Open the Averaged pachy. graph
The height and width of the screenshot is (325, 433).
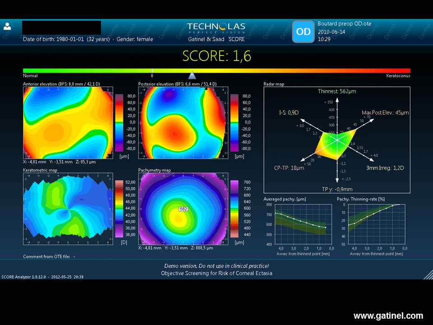[x=300, y=224]
